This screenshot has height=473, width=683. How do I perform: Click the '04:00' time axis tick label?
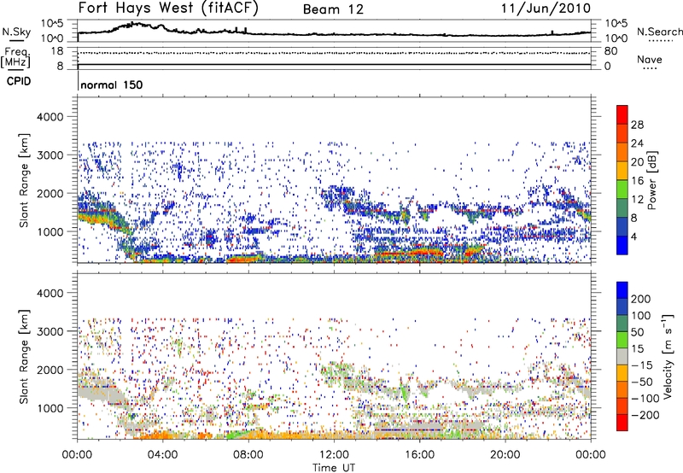162,455
